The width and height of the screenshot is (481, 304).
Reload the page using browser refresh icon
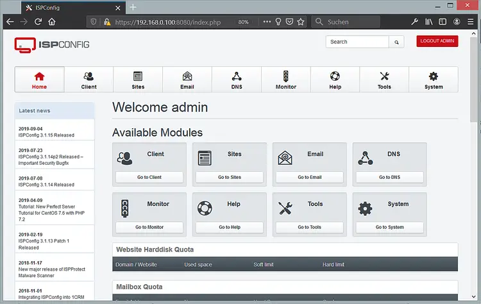(38, 22)
